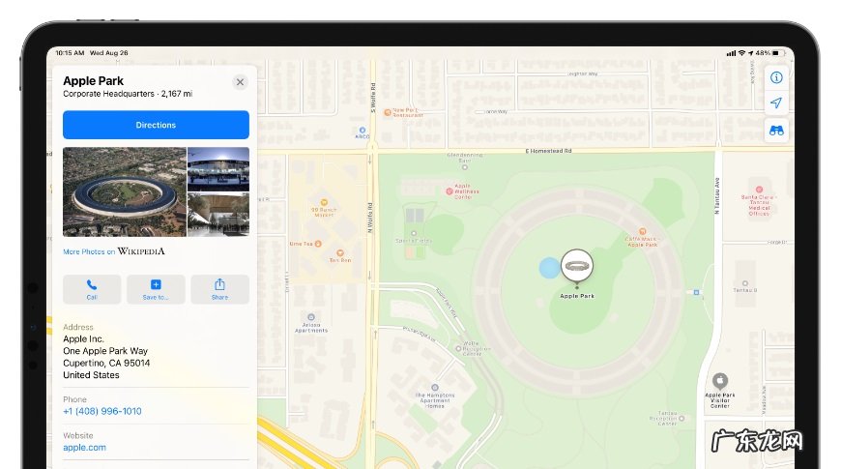Tap the Share icon button
Image resolution: width=841 pixels, height=469 pixels.
pyautogui.click(x=219, y=289)
